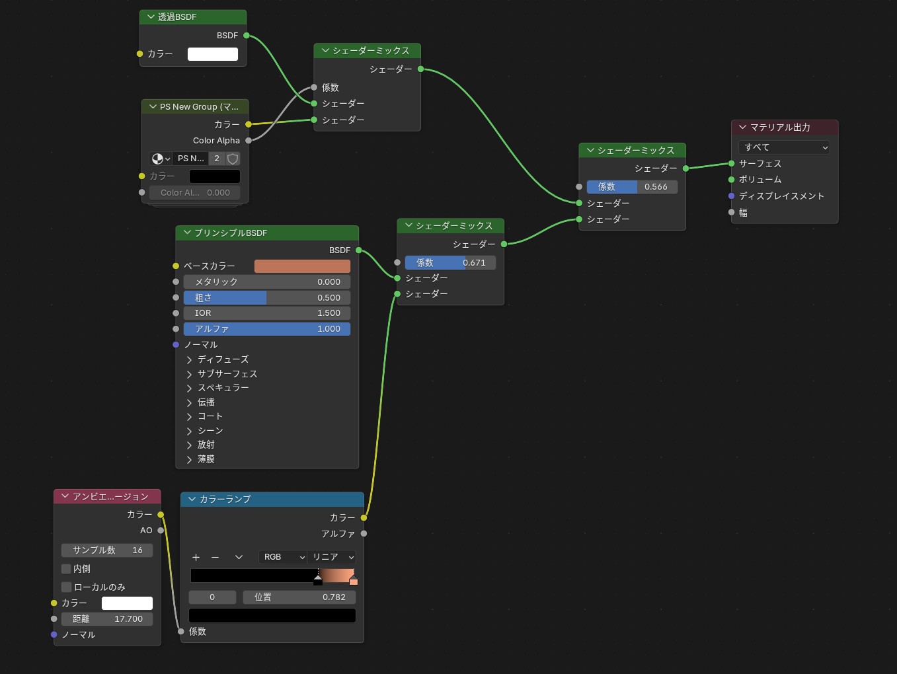
Task: Enable the 内側 checkbox
Action: (66, 569)
